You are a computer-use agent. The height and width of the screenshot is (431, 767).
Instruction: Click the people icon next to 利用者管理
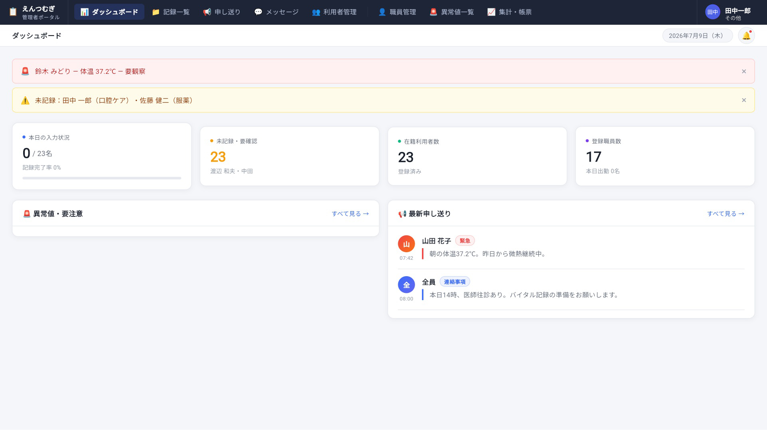pyautogui.click(x=316, y=12)
